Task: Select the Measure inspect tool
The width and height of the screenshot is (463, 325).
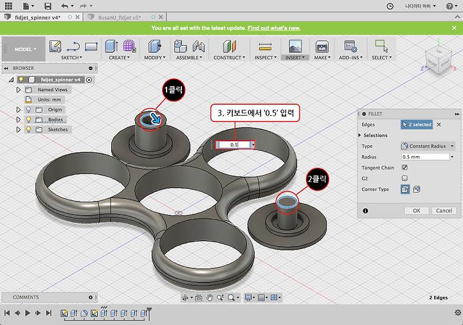Action: tap(265, 46)
